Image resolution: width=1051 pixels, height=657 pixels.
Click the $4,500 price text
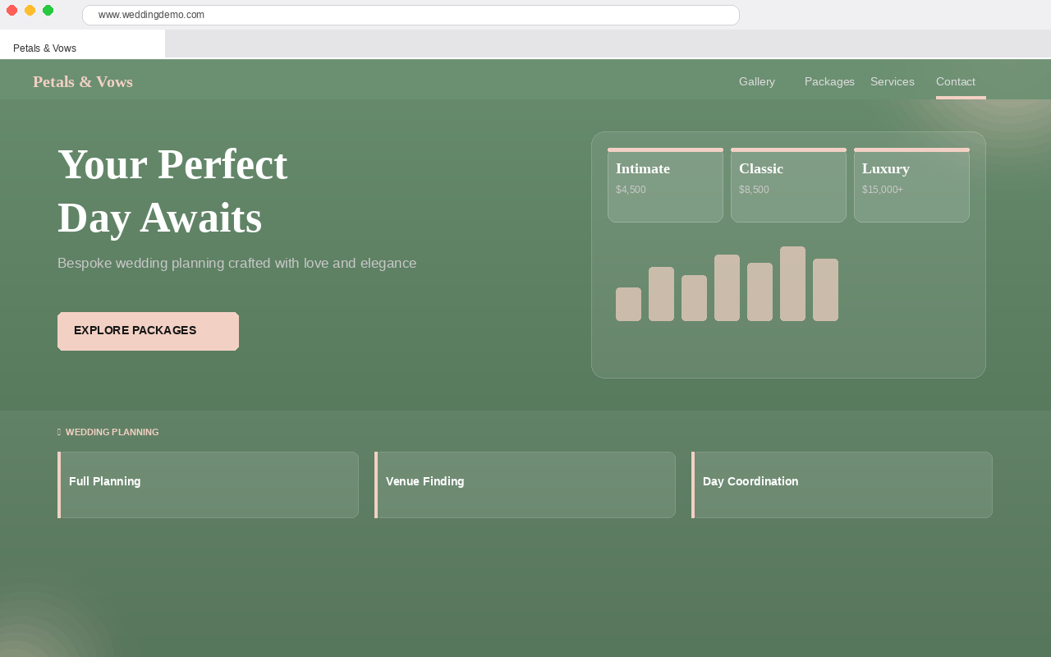tap(631, 190)
